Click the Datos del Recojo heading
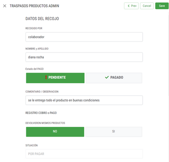The width and height of the screenshot is (169, 162). [42, 19]
